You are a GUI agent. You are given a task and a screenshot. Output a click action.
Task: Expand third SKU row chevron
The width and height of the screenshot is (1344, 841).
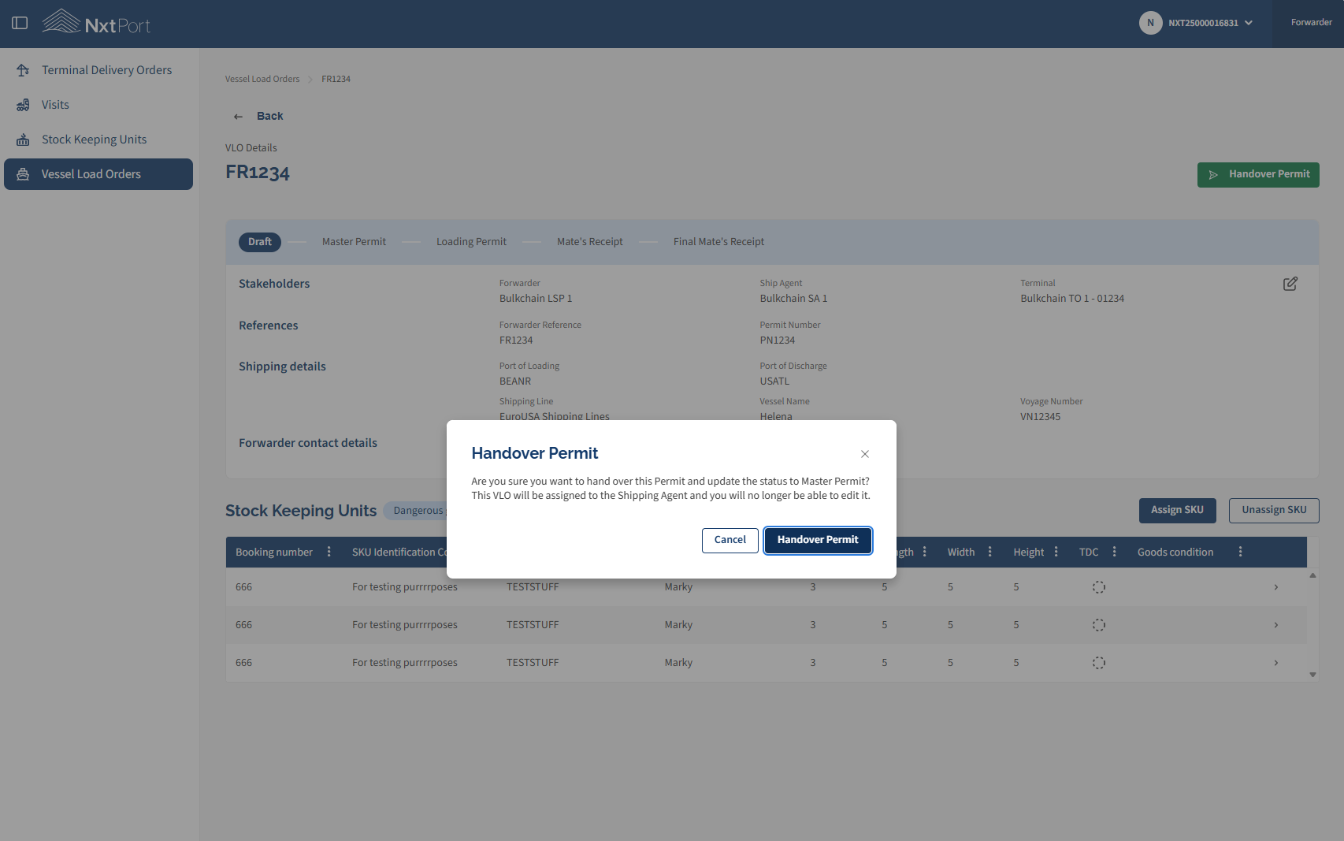click(x=1276, y=663)
